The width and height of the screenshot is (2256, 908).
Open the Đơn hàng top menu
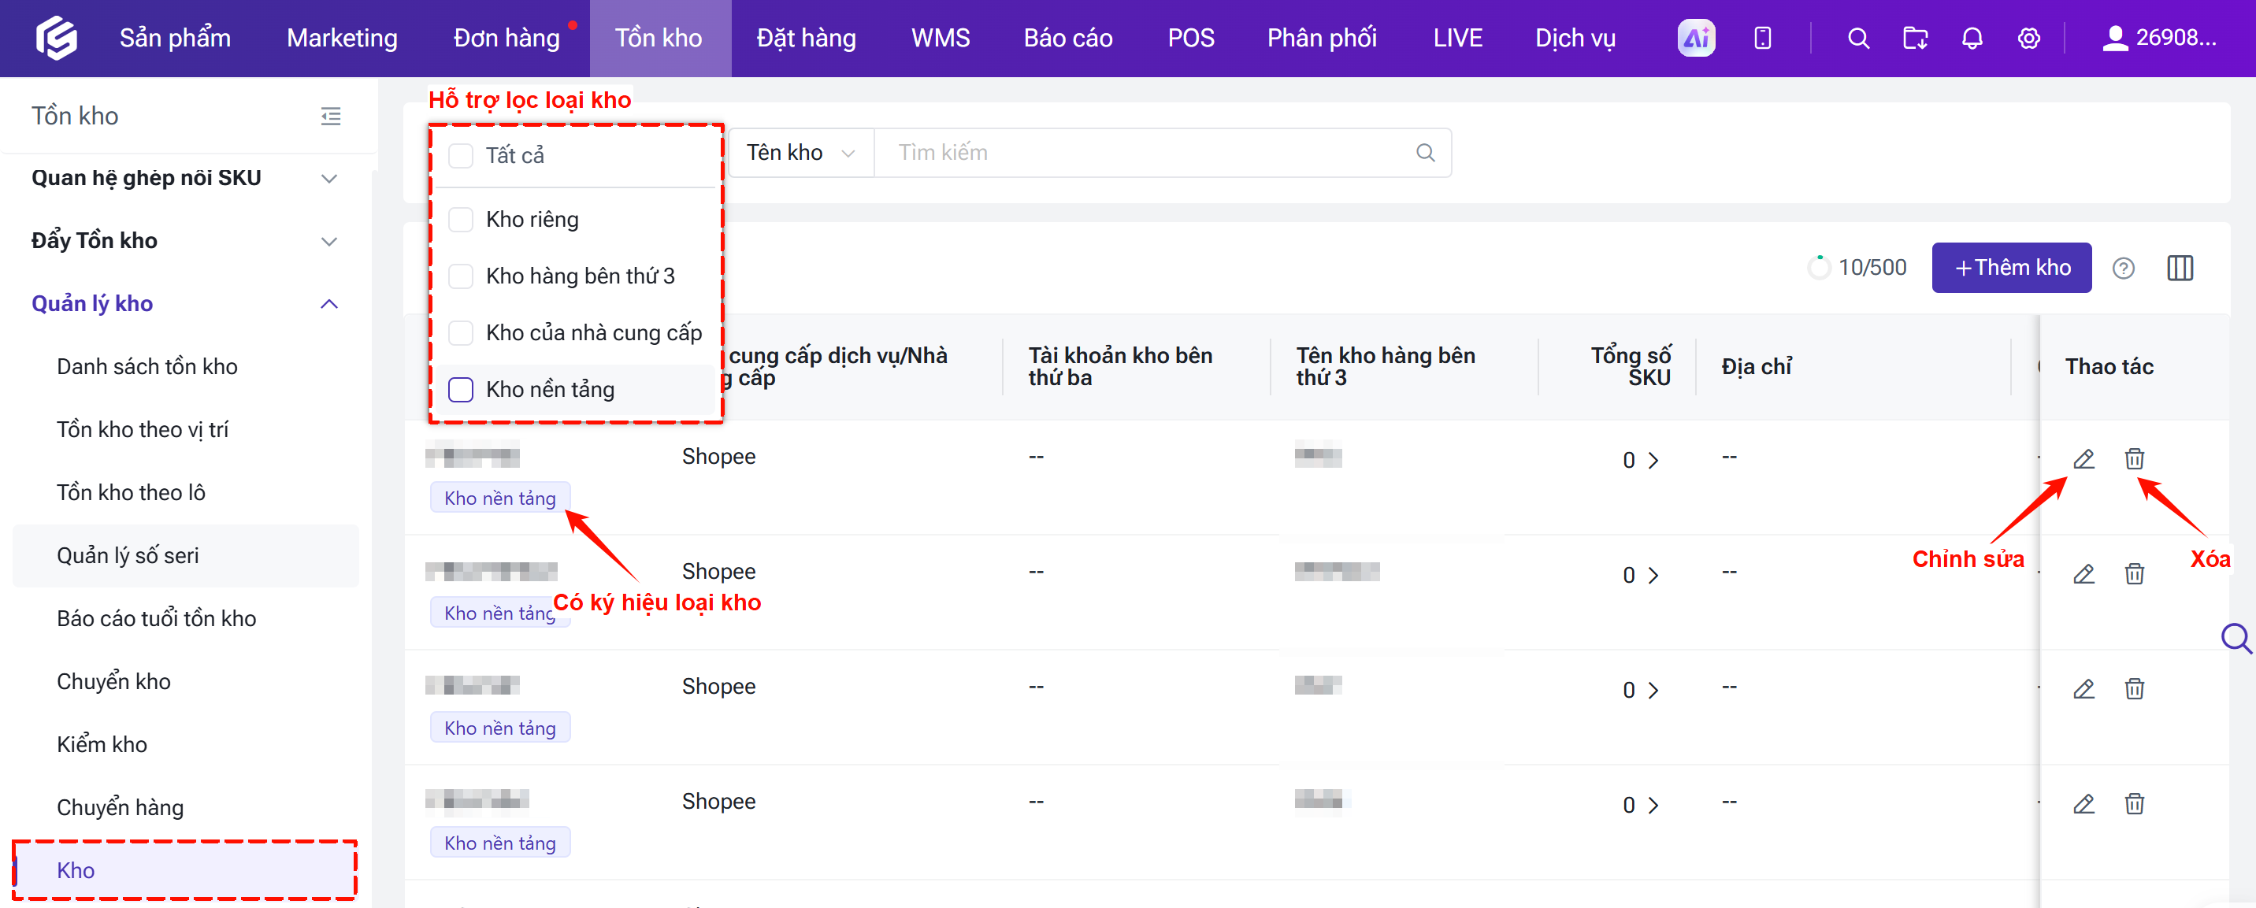506,38
